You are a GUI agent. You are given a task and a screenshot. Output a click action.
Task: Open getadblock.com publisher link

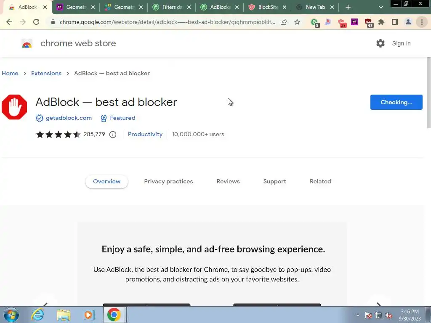coord(69,118)
